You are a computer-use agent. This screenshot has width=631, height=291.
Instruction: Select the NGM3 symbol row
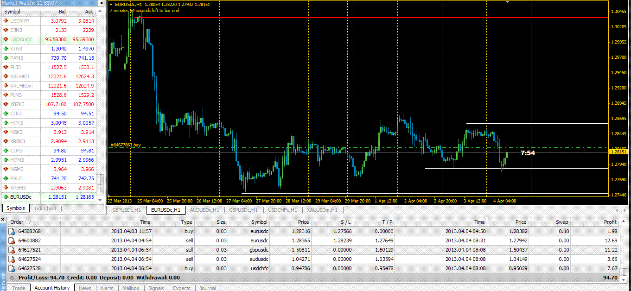pos(49,169)
